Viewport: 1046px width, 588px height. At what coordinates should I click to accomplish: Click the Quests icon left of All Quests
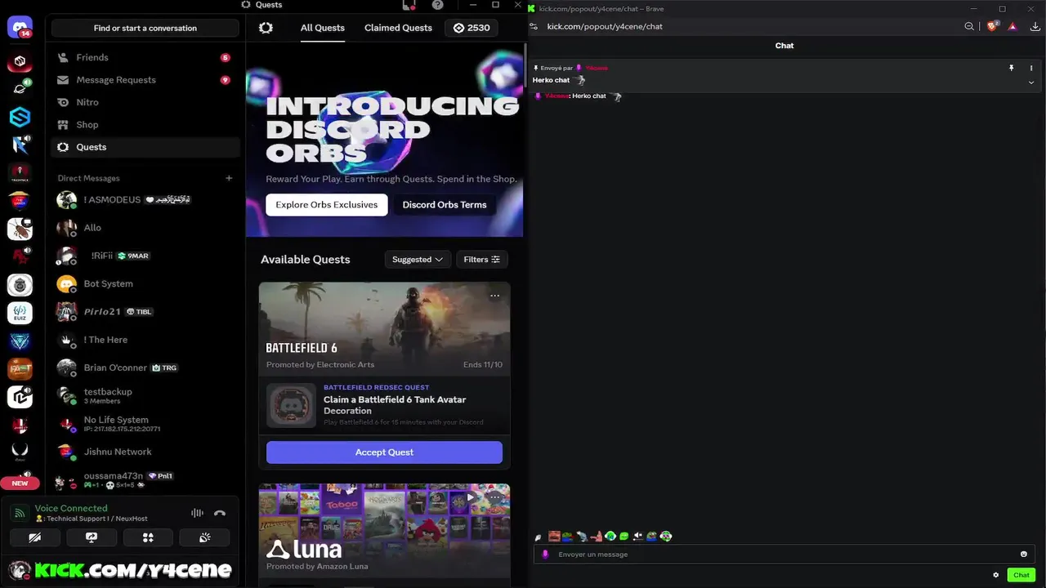[x=266, y=28]
